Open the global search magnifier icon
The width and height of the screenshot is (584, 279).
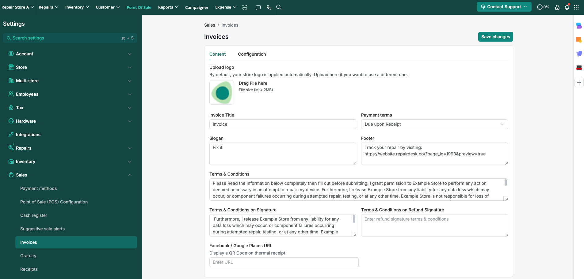(x=279, y=7)
